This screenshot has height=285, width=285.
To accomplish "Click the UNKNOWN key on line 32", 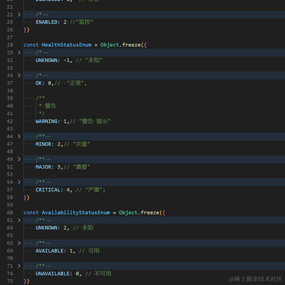I will point(46,60).
